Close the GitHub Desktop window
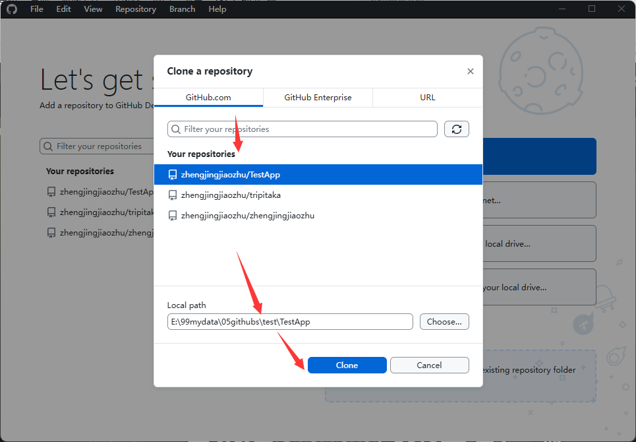The width and height of the screenshot is (636, 442). coord(621,9)
